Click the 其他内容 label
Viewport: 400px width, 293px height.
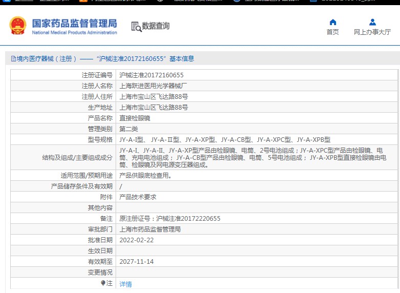pyautogui.click(x=100, y=207)
